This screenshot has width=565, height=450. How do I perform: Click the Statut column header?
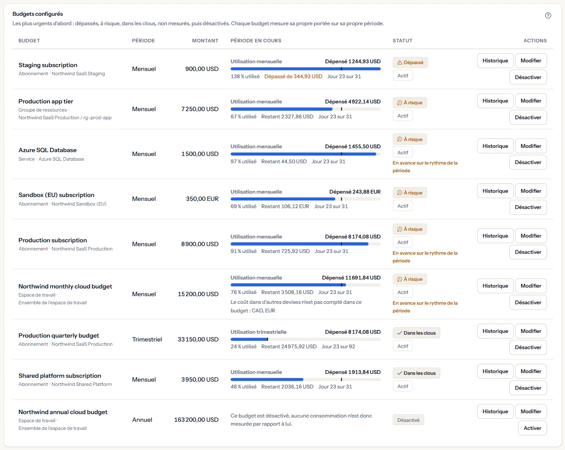tap(402, 41)
